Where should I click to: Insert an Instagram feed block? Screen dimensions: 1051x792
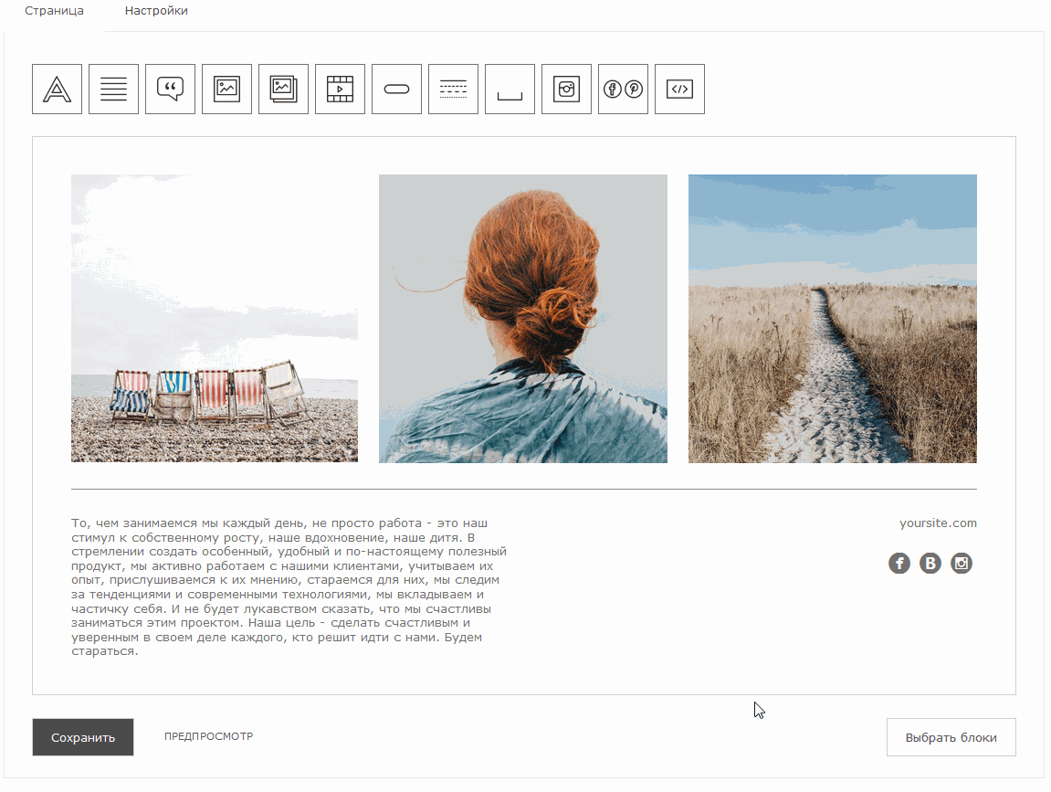click(x=566, y=90)
